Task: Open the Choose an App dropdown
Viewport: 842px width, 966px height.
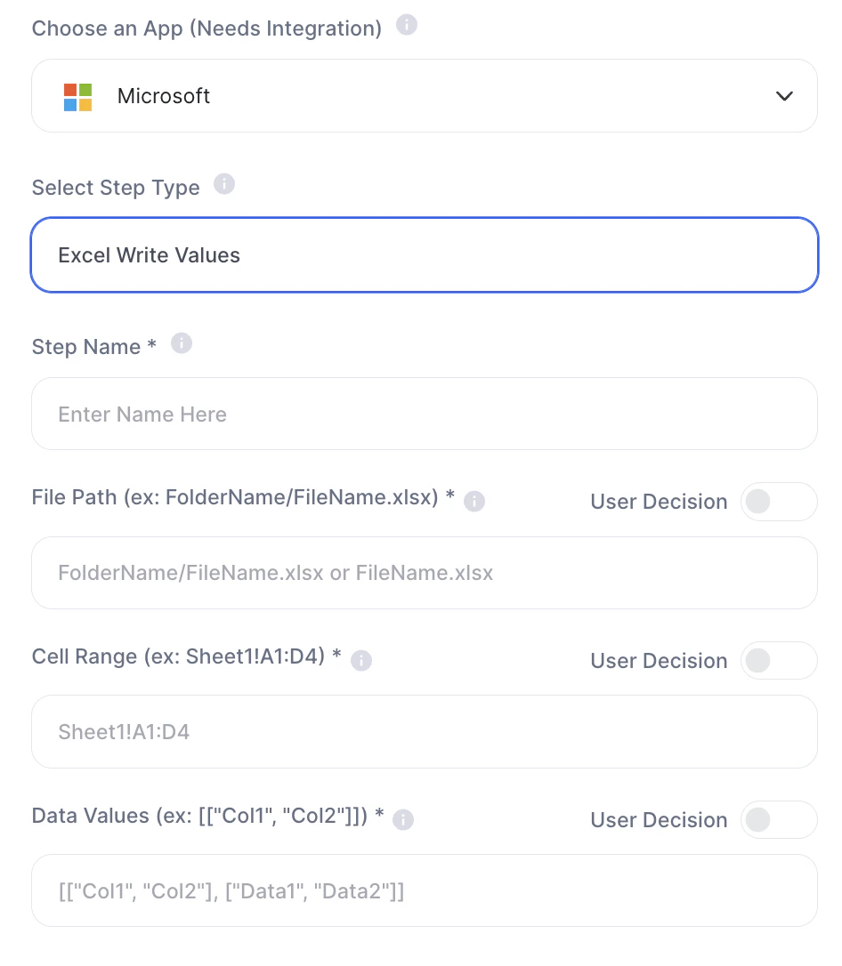Action: [424, 96]
